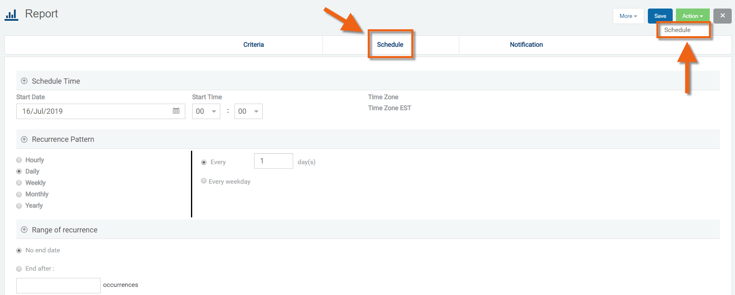Viewport: 735px width, 295px height.
Task: Click the Report bar chart icon
Action: (x=11, y=15)
